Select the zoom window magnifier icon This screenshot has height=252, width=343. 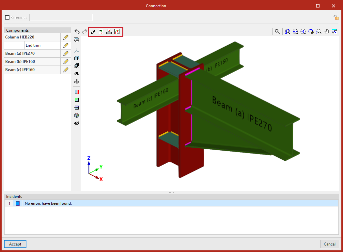[319, 32]
